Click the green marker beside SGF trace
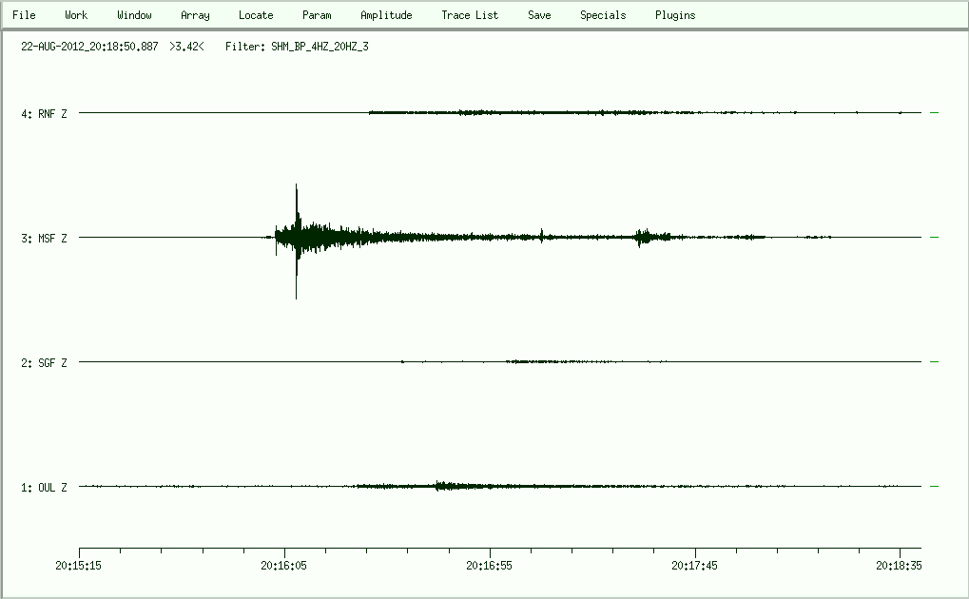This screenshot has width=969, height=599. click(934, 362)
